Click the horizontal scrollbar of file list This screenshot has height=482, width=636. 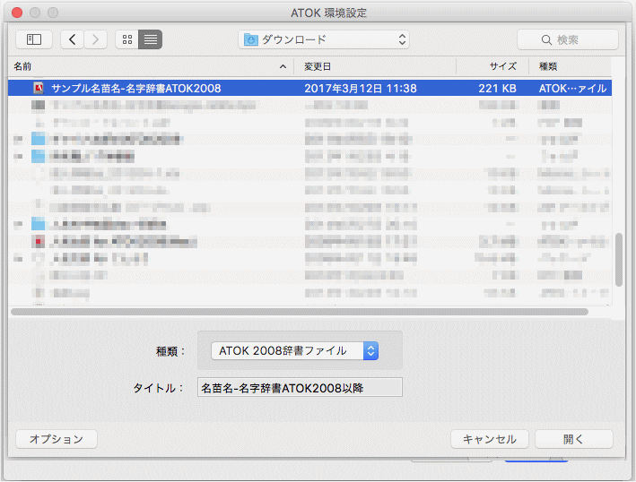tap(300, 312)
